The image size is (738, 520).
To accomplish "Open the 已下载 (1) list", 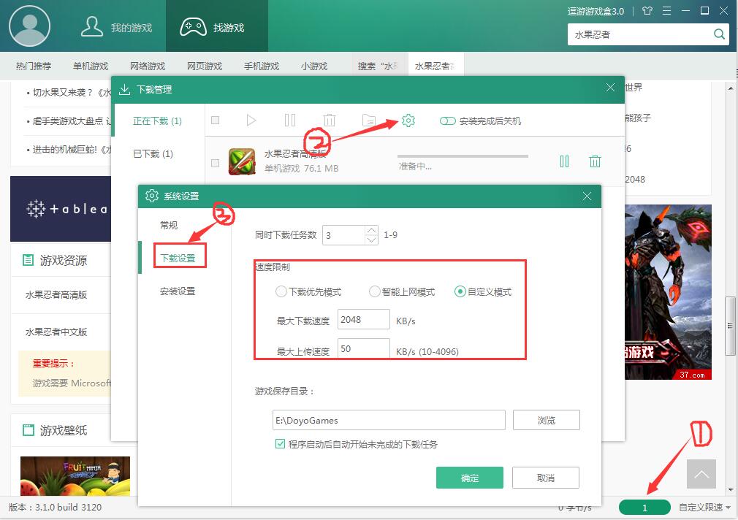I will point(153,154).
